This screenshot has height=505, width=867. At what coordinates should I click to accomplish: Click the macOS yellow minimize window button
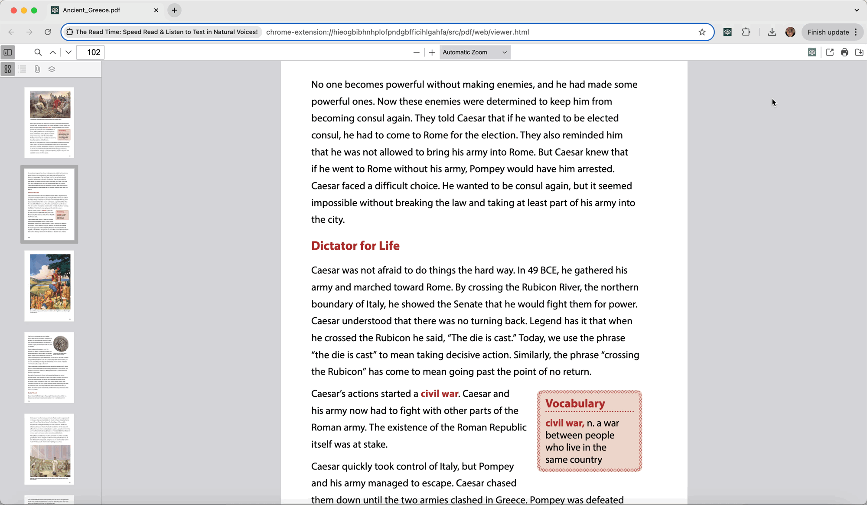(x=24, y=10)
